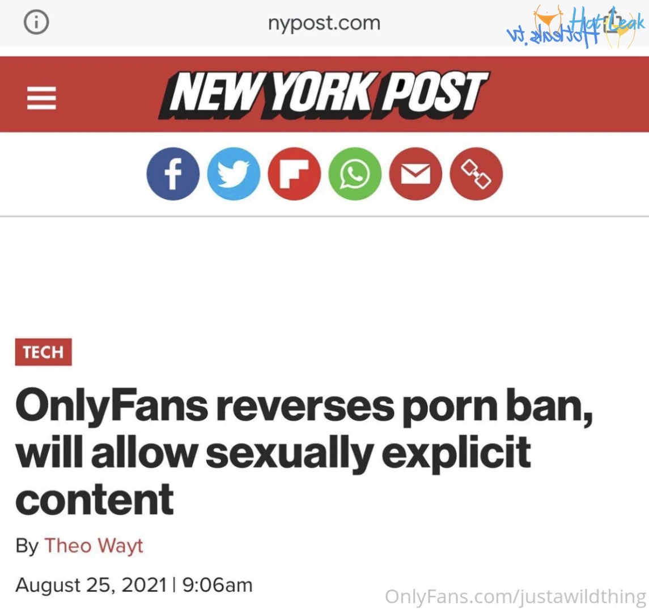Email the article using the envelope icon
Screen dimensions: 649x611
415,174
